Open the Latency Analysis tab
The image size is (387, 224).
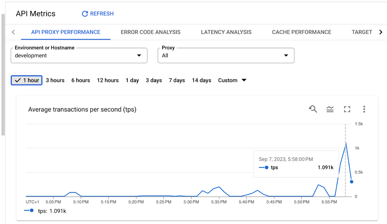(x=226, y=32)
